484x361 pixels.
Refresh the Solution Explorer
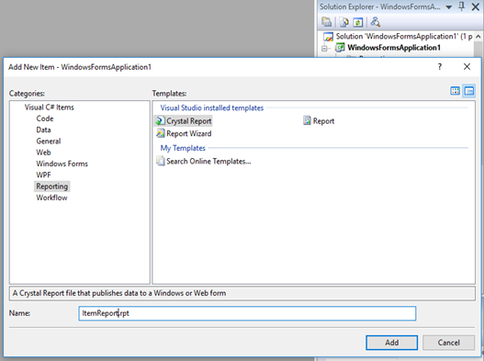pyautogui.click(x=358, y=22)
